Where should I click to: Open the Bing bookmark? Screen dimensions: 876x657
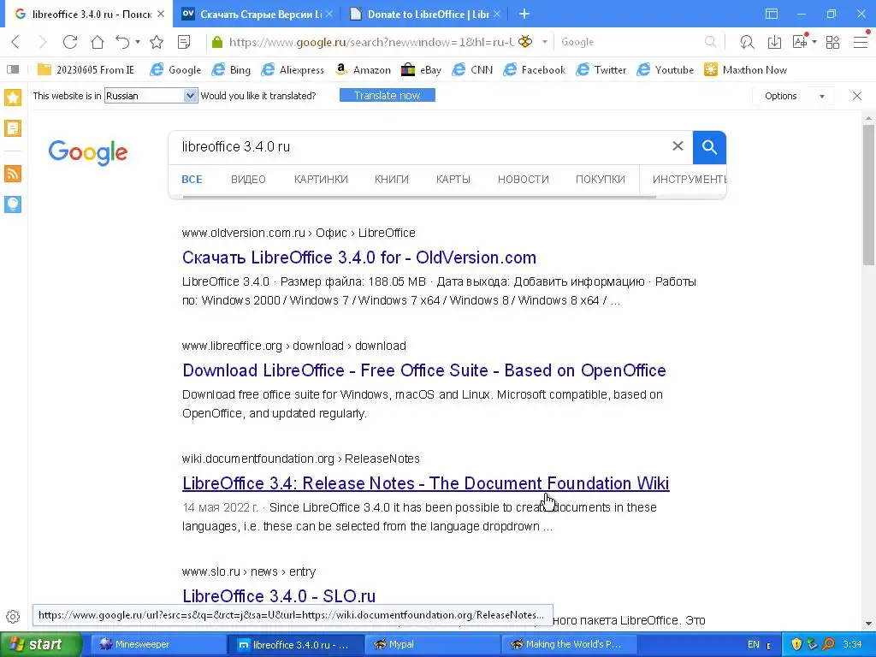pos(231,70)
